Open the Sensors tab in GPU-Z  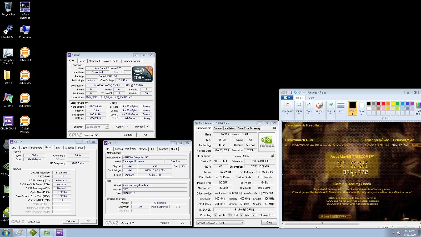click(218, 128)
